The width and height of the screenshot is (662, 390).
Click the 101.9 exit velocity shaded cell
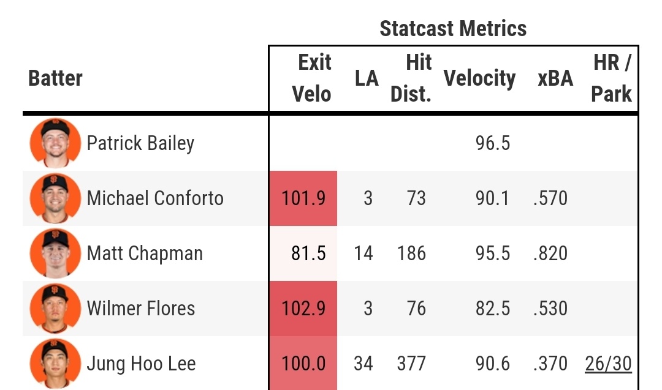coord(303,198)
